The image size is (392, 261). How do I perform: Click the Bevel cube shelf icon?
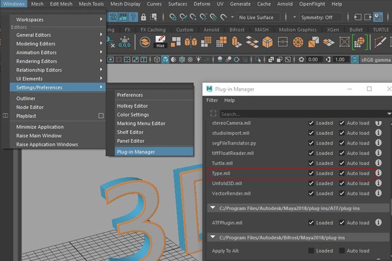pos(267,42)
